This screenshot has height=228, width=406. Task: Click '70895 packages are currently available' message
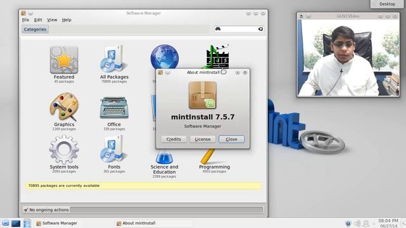[63, 186]
